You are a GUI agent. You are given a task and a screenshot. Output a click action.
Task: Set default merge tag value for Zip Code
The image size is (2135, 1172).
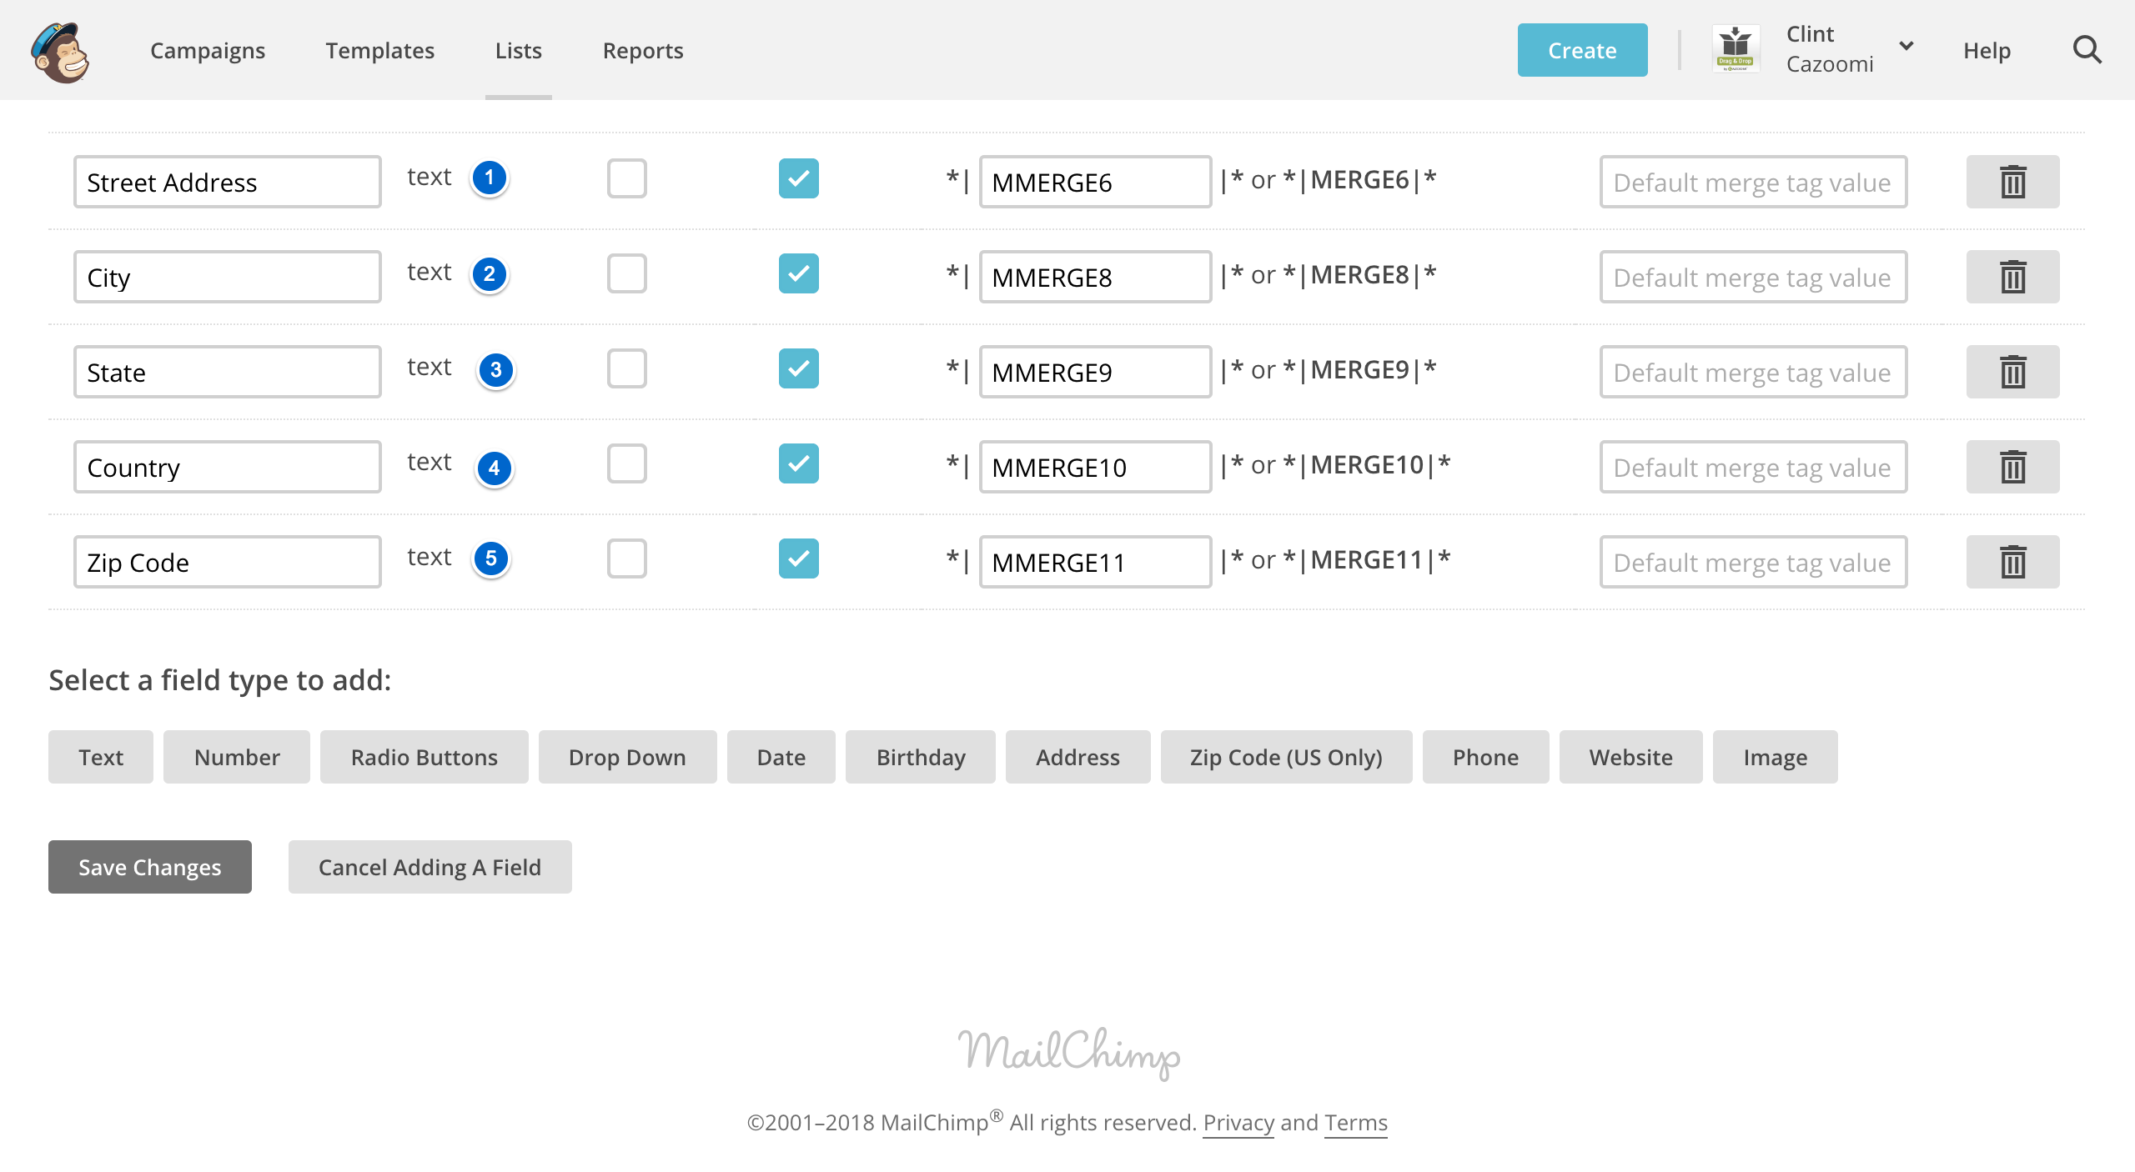point(1753,562)
